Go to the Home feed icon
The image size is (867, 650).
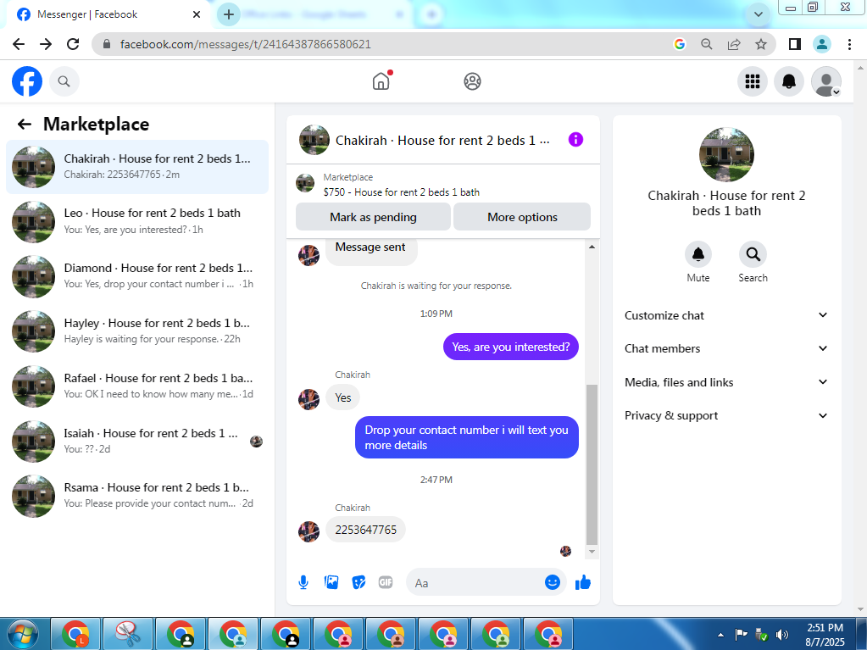[x=381, y=81]
